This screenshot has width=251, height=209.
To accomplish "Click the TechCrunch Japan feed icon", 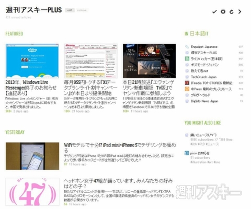I will tap(187, 77).
